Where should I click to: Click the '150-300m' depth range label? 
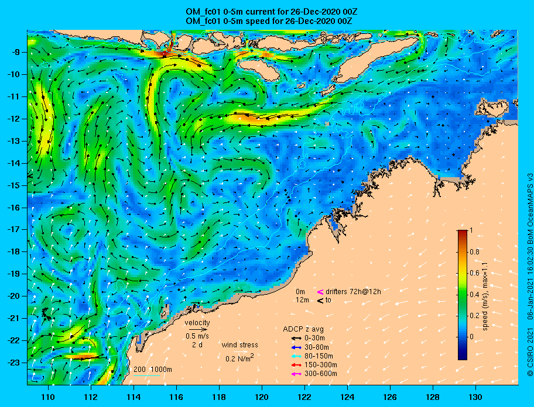(x=321, y=365)
